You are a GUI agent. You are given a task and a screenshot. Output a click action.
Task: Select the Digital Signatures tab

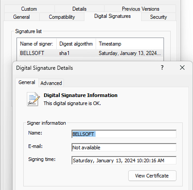coord(113,16)
